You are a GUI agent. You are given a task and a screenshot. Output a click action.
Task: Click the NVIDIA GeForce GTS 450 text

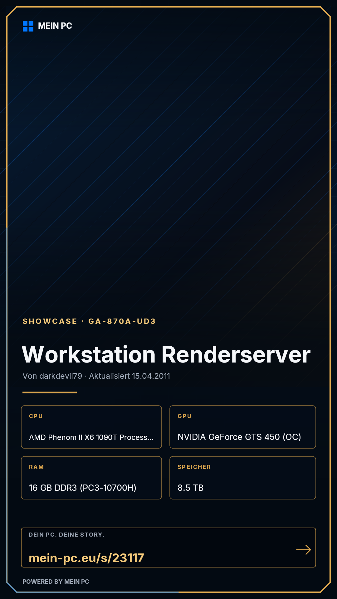click(x=239, y=437)
